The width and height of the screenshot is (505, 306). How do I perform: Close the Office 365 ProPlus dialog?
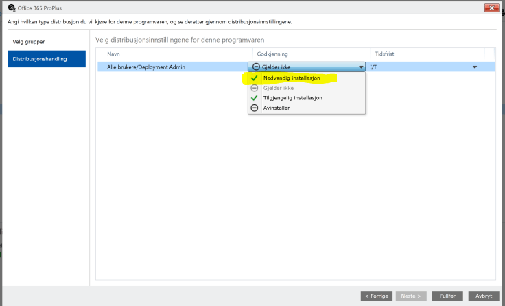point(491,8)
